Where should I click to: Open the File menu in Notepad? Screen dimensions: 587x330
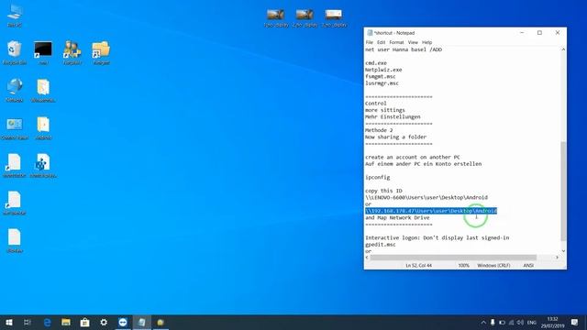pos(370,42)
